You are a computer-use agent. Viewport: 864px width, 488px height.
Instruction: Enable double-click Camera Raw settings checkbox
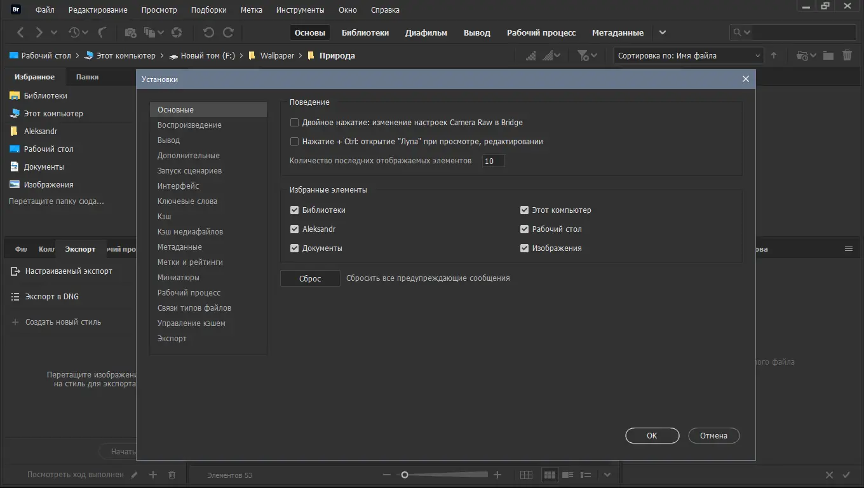pos(294,123)
